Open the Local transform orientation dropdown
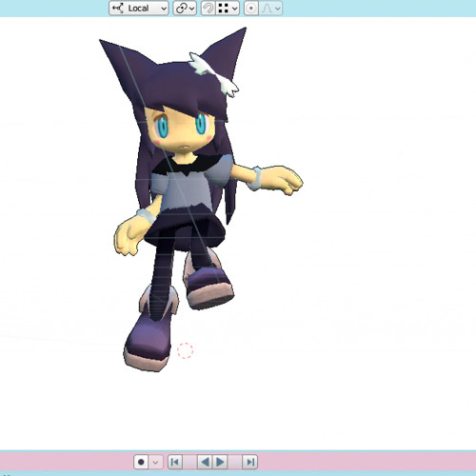 click(x=138, y=9)
